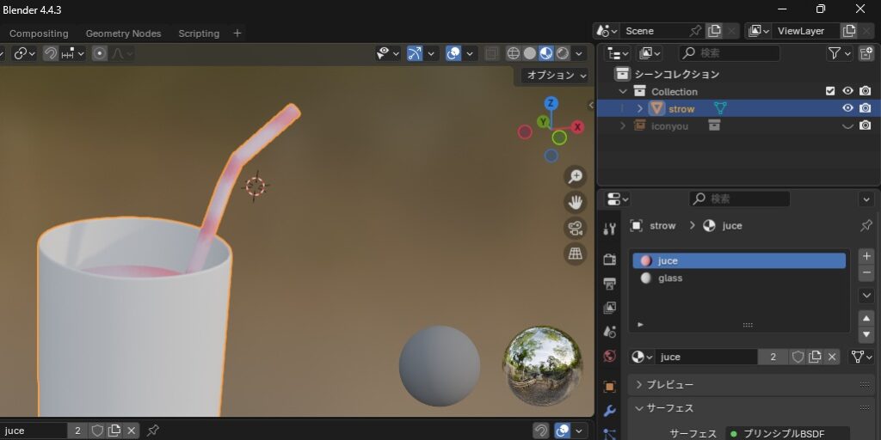
Task: Toggle proportional editing button
Action: point(100,53)
